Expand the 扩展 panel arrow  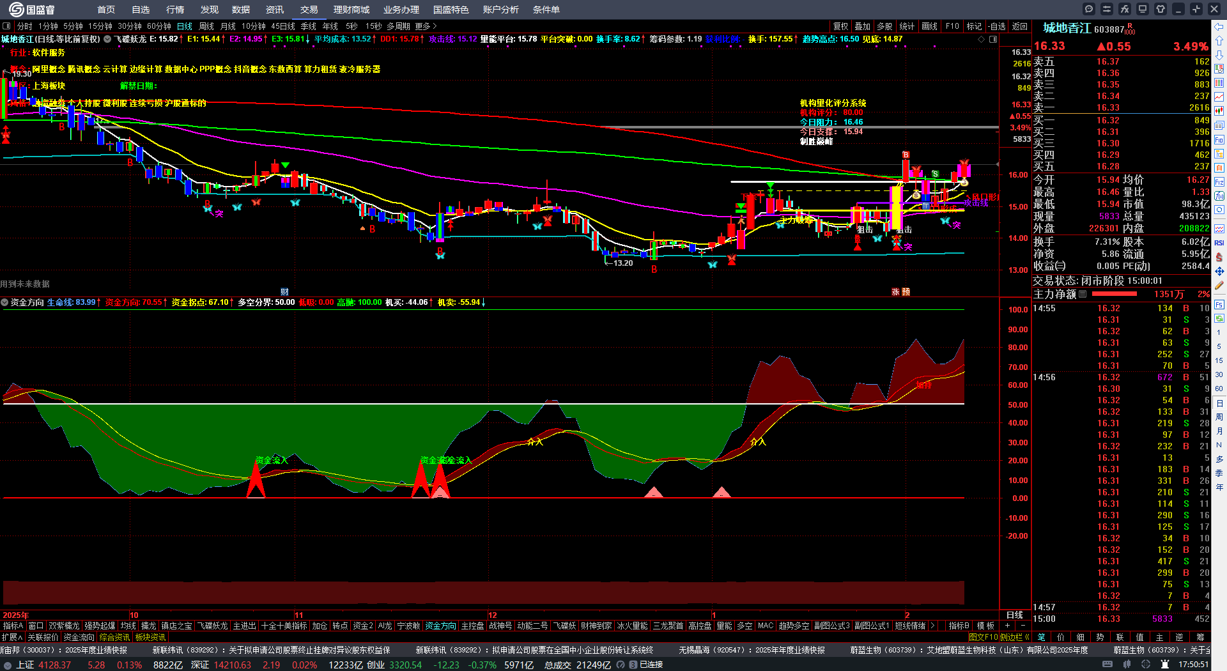[12, 637]
